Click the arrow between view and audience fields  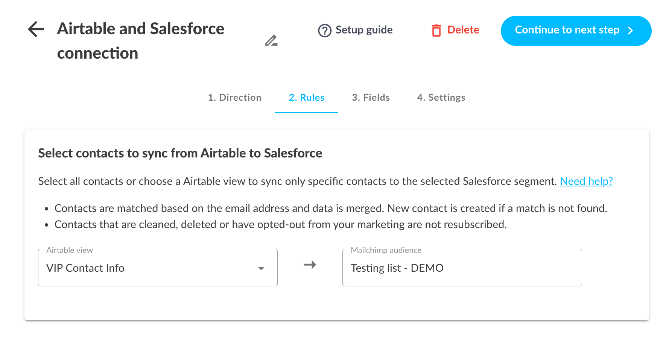point(310,265)
